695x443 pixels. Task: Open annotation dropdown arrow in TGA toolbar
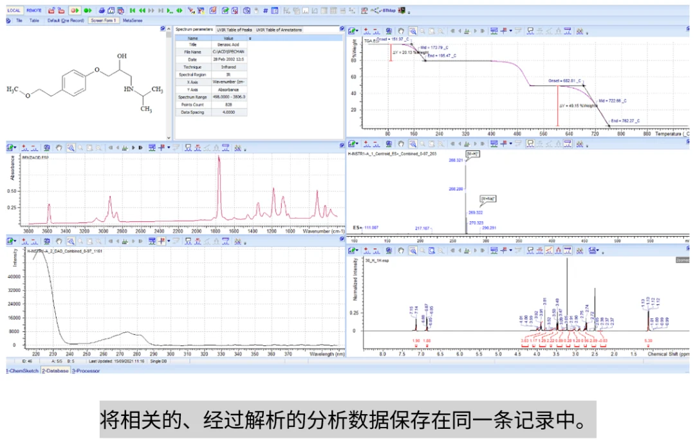[510, 31]
